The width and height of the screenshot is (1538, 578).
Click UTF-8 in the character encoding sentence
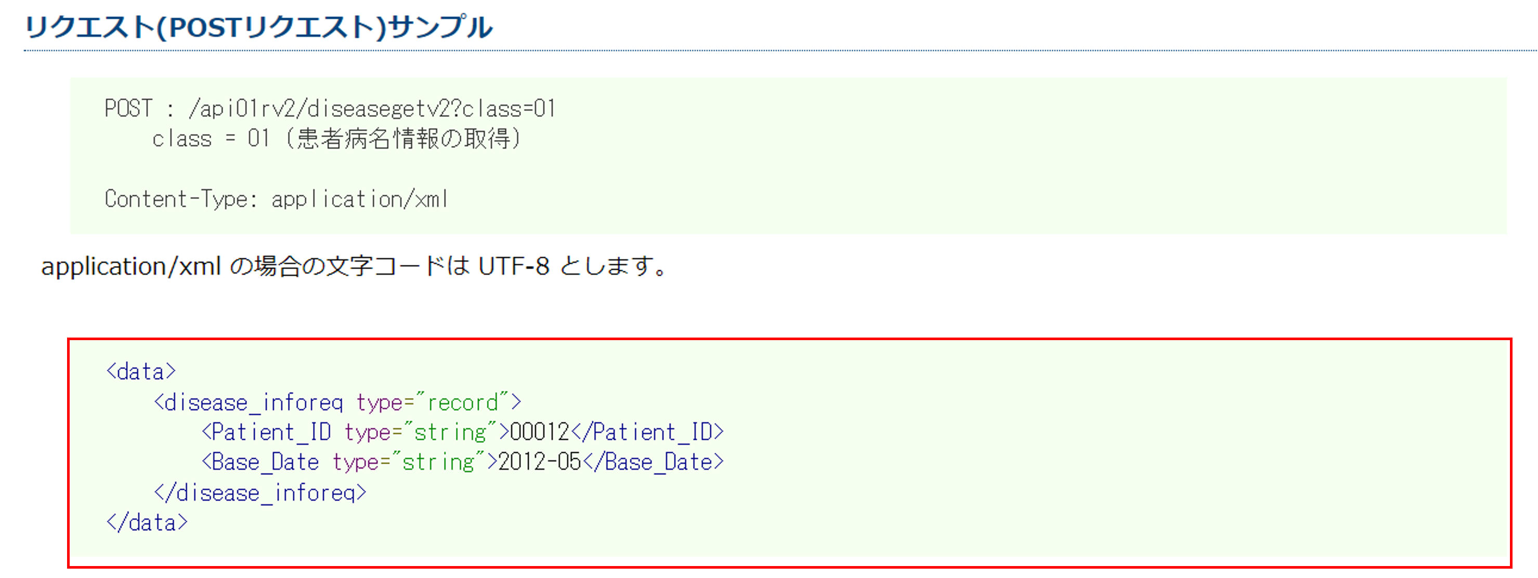point(514,266)
